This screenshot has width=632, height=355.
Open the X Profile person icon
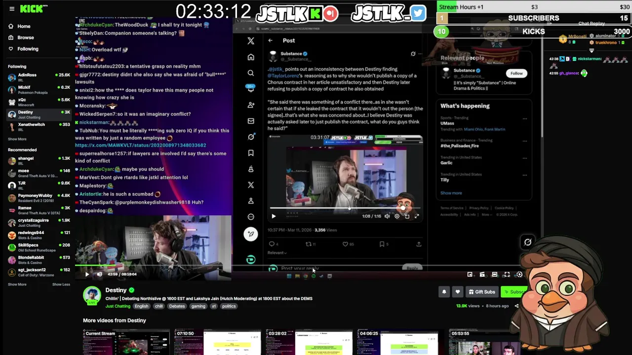tap(251, 201)
